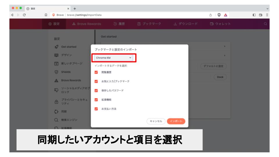The height and width of the screenshot is (157, 279).
Task: Click the Dock button
Action: [x=220, y=77]
